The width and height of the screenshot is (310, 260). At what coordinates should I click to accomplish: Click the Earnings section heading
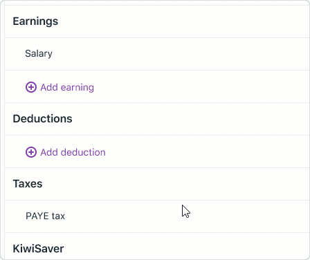(35, 21)
